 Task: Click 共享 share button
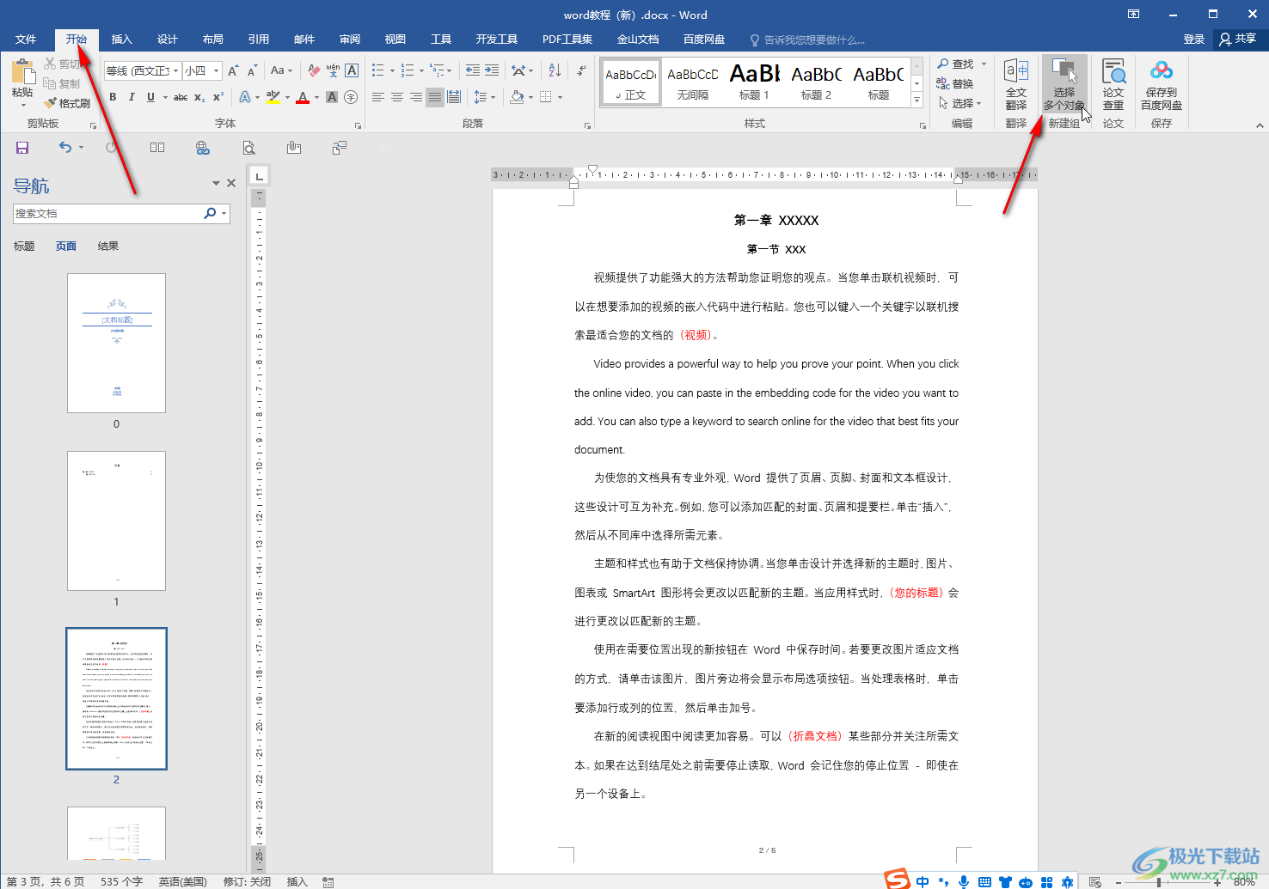tap(1238, 40)
